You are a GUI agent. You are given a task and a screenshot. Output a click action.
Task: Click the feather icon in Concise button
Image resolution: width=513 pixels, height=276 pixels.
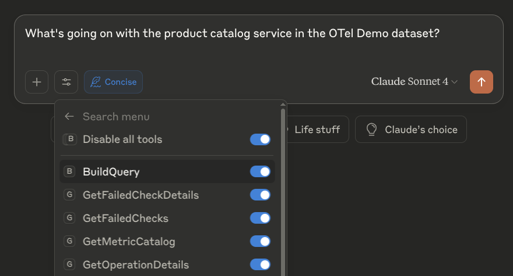(96, 82)
